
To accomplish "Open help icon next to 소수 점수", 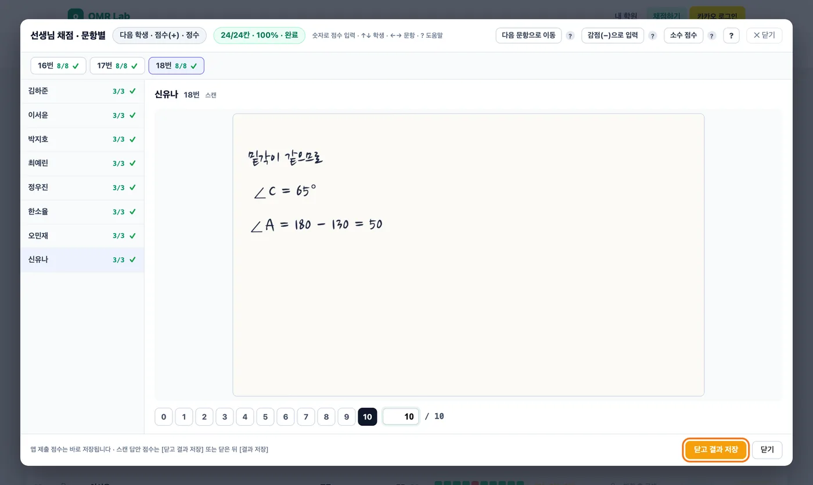I will (712, 36).
